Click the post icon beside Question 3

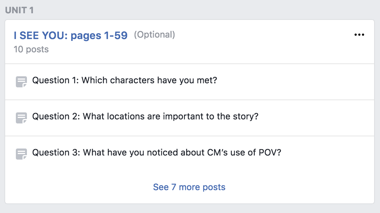tap(21, 154)
